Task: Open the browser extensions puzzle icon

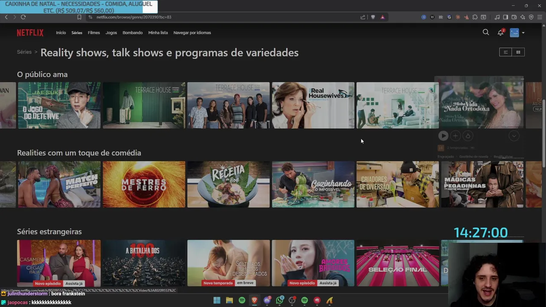Action: click(x=475, y=17)
